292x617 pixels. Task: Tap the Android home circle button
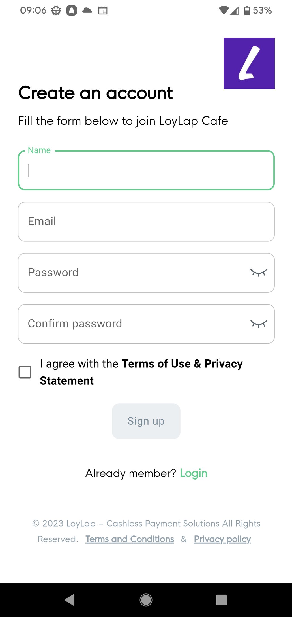pos(146,600)
